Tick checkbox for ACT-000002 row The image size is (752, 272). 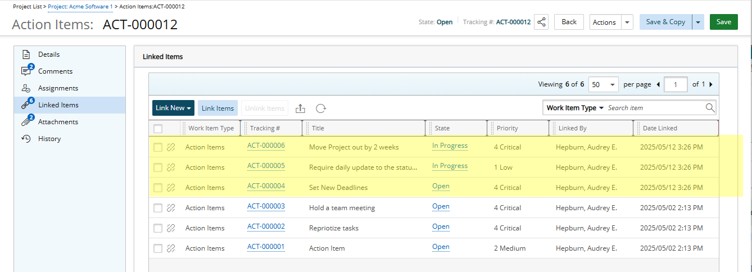[x=158, y=228]
